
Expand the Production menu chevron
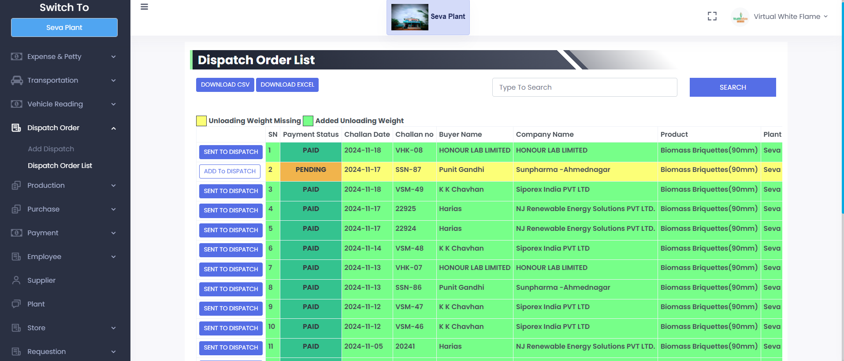click(113, 186)
